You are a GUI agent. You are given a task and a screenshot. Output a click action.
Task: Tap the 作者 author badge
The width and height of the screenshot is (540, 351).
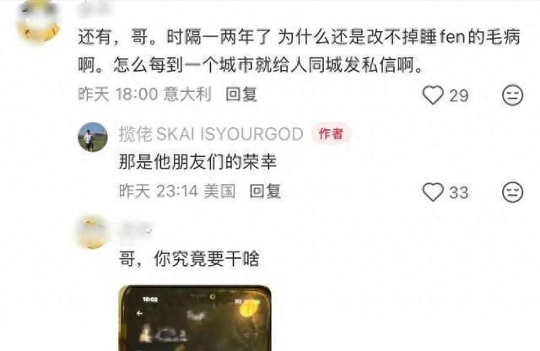click(x=331, y=133)
